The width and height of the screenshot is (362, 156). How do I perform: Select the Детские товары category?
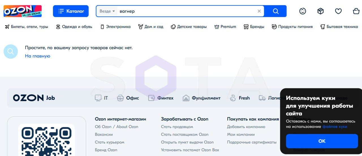(x=189, y=27)
